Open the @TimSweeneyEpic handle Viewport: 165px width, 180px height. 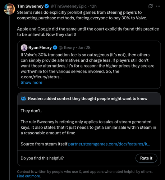point(68,6)
